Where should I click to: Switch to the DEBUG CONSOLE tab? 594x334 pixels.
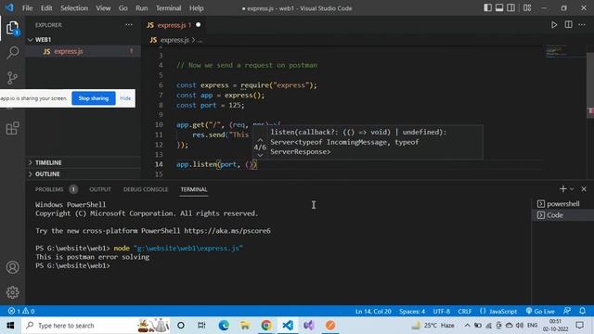[x=146, y=189]
